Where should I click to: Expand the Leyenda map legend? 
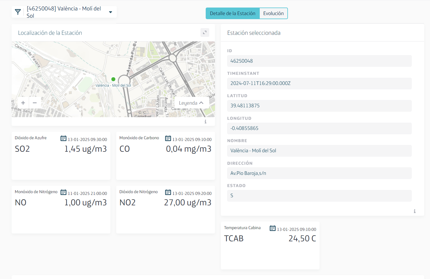(191, 103)
